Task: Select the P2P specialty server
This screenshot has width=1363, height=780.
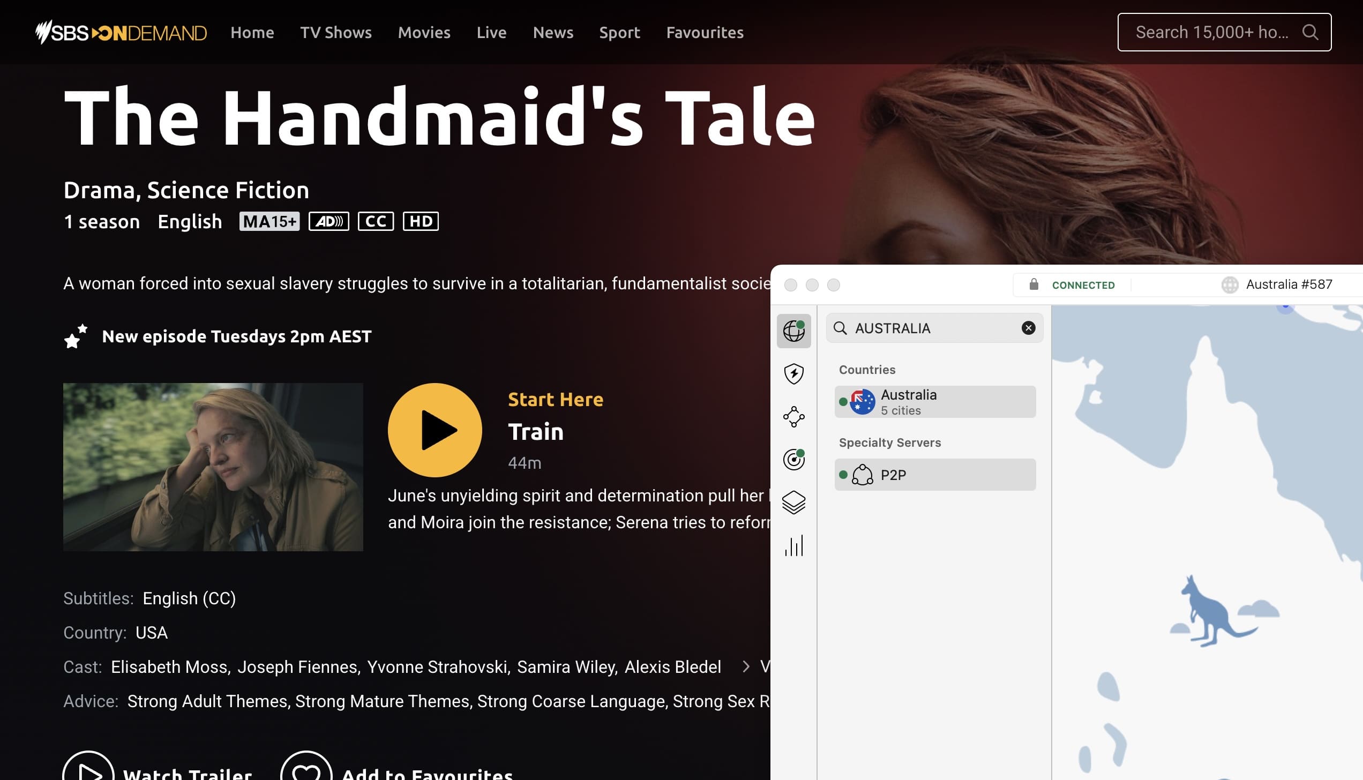Action: 935,475
